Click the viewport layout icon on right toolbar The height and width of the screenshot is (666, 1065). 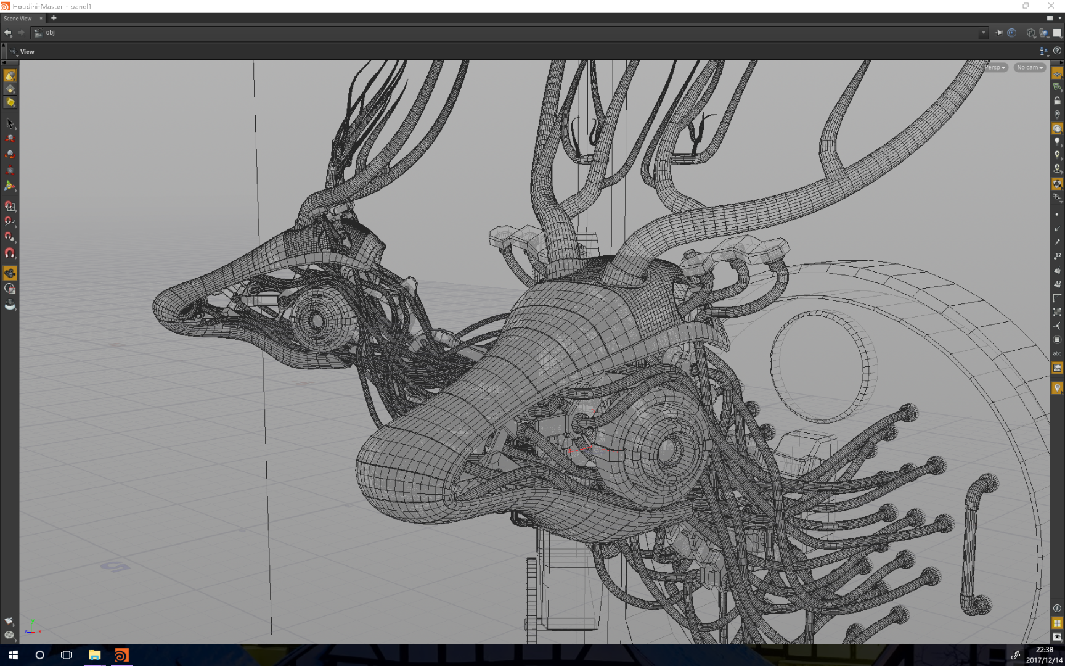pos(1057,623)
